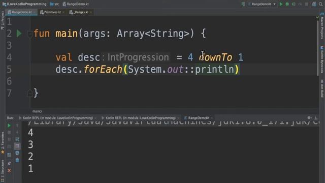Open the Structure side tool window
The height and width of the screenshot is (183, 325).
click(3, 171)
